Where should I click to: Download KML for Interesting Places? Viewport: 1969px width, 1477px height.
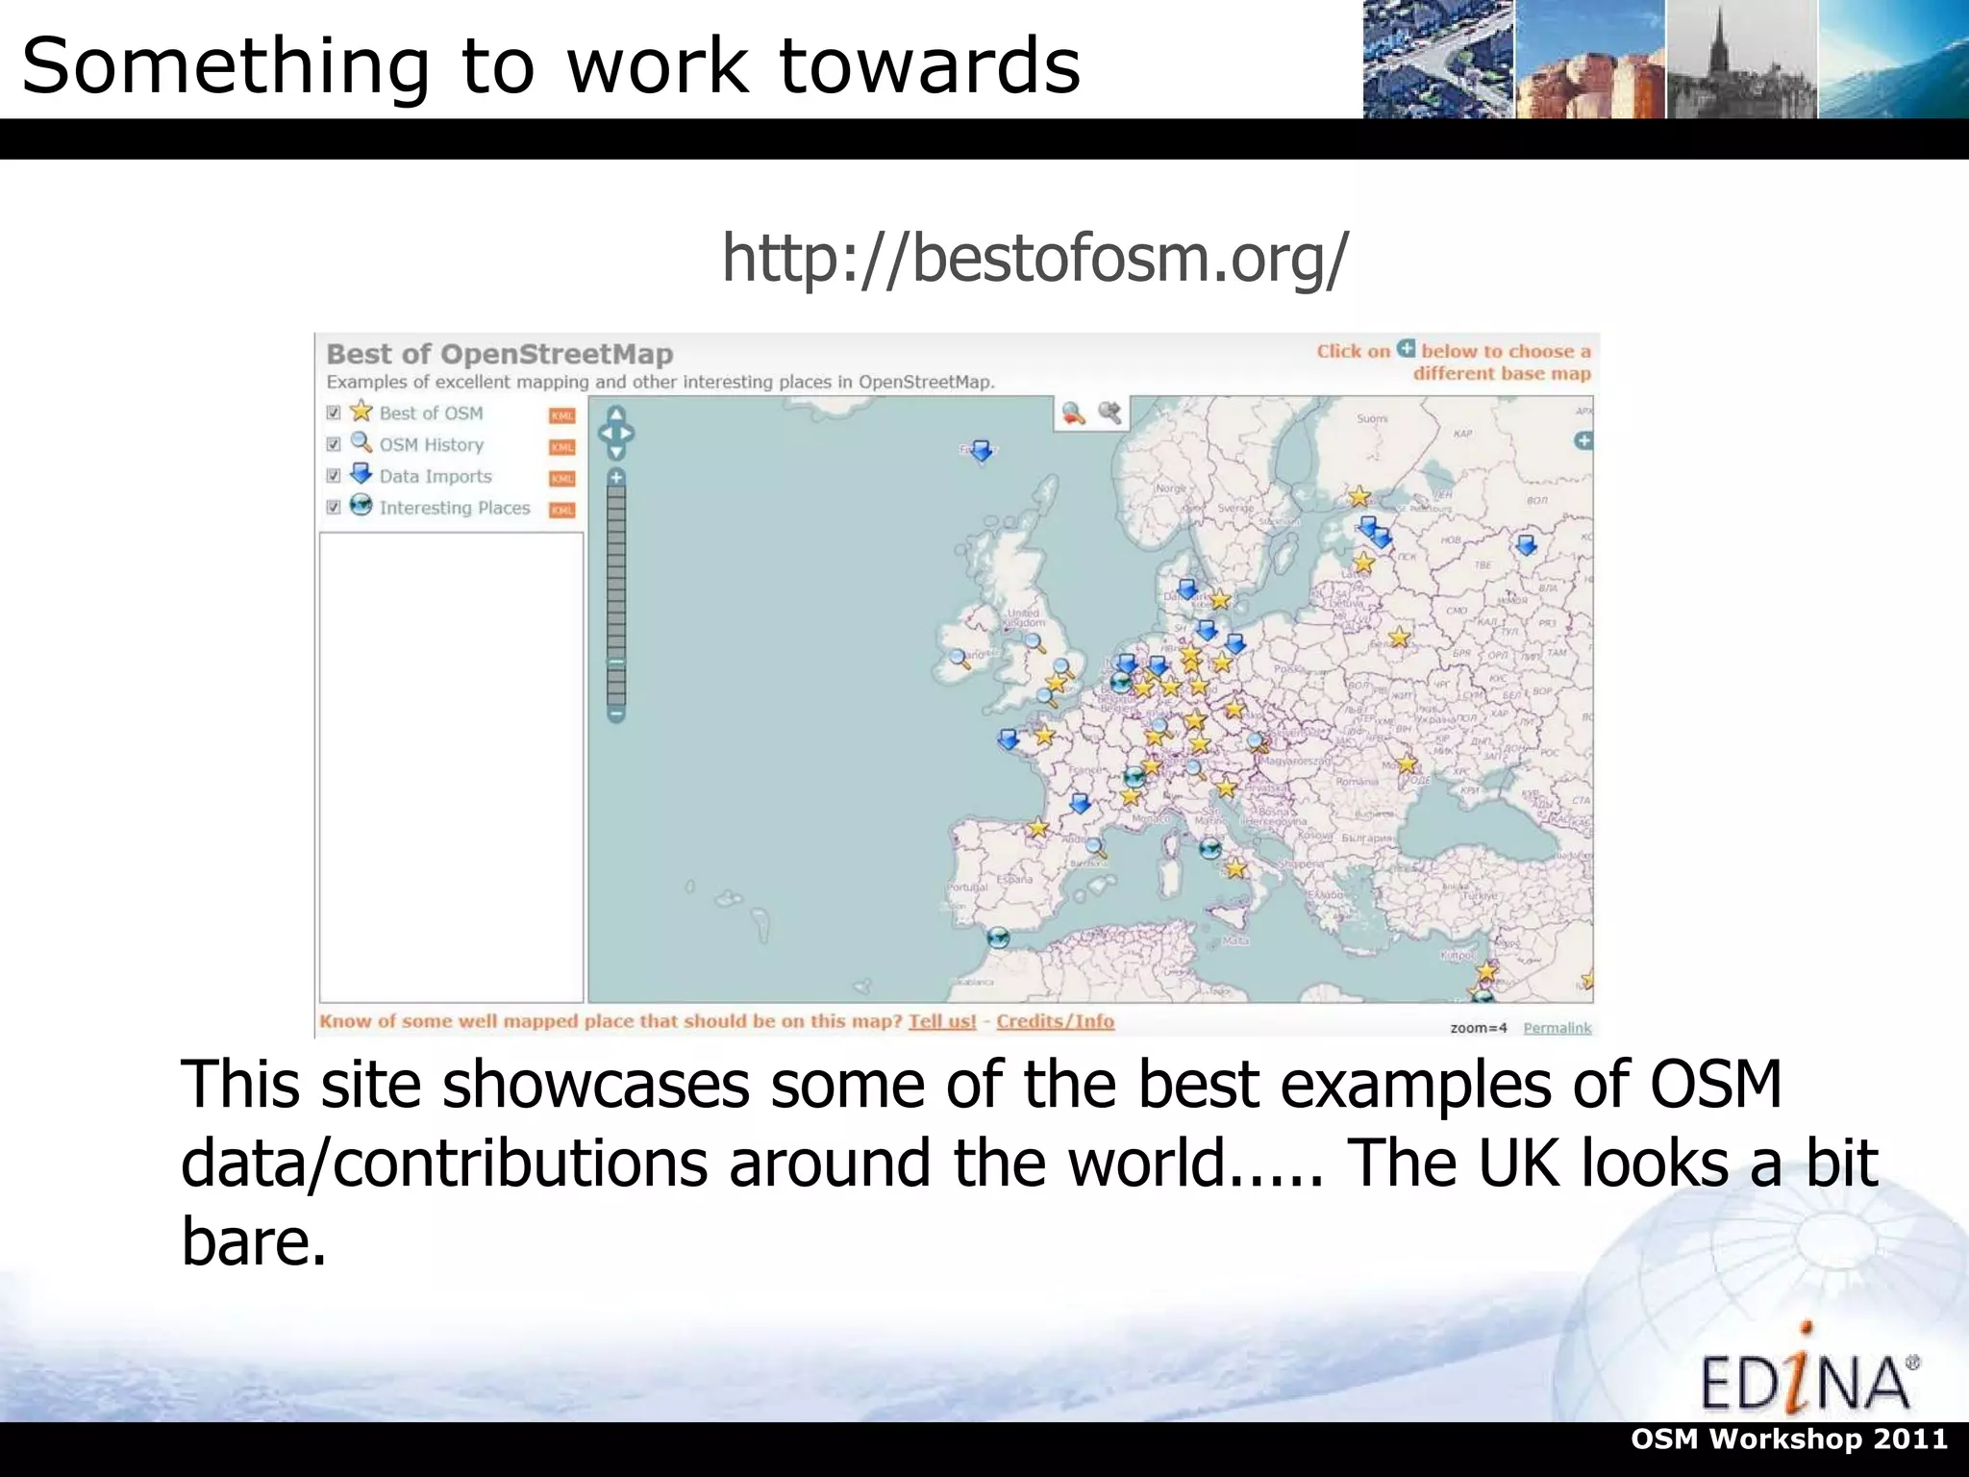(561, 511)
